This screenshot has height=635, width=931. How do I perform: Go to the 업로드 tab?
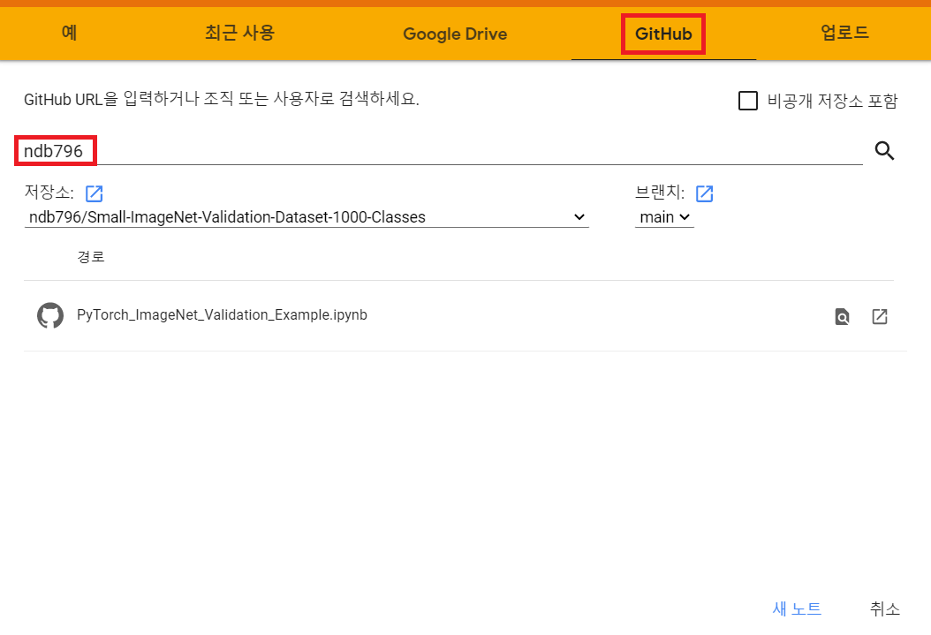tap(844, 33)
